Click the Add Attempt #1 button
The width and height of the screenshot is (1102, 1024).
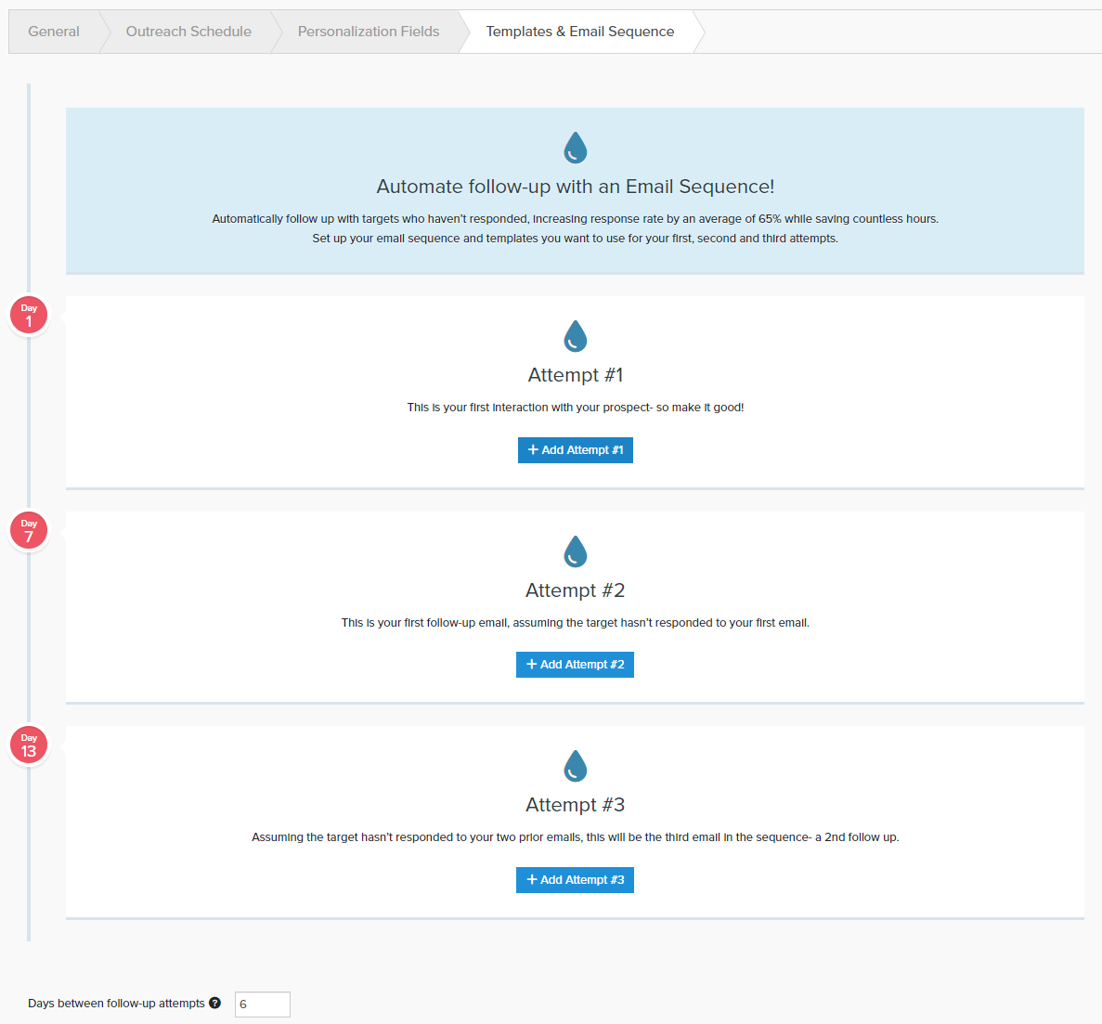[575, 449]
